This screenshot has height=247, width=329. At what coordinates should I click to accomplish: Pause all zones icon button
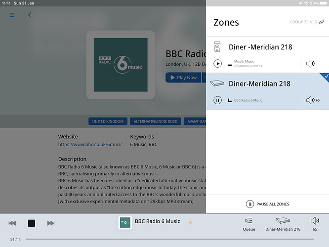pos(249,204)
